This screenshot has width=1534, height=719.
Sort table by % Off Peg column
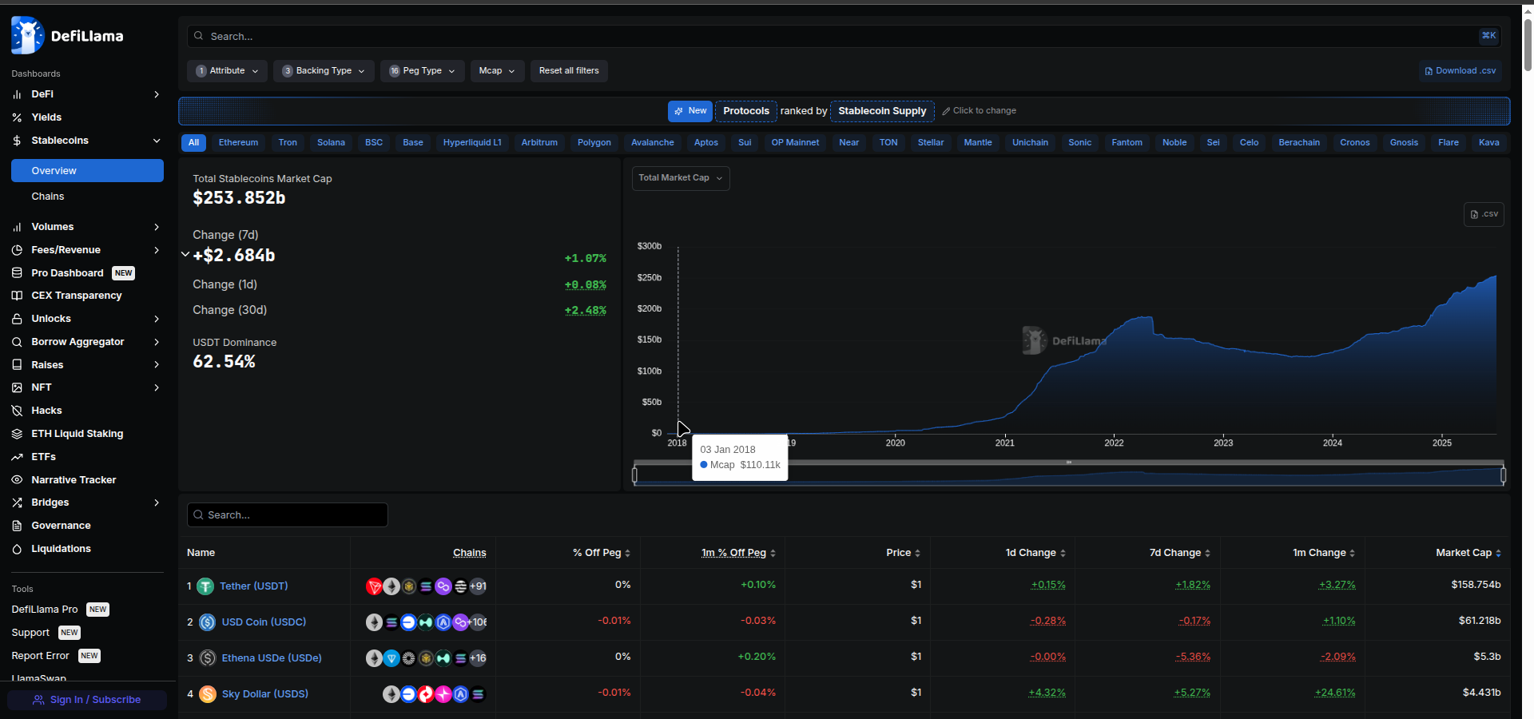[602, 553]
